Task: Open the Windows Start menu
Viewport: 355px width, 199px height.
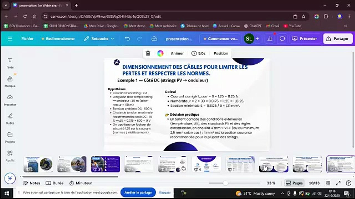Action: tap(7, 193)
